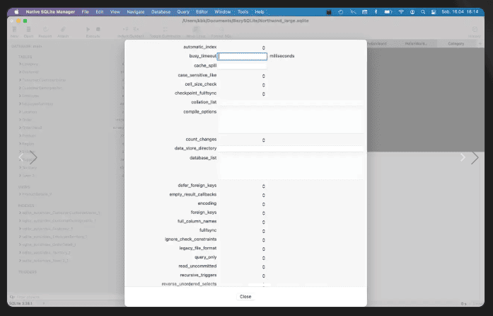493x316 pixels.
Task: Click the Wi-Fi icon in menu bar
Action: (401, 11)
